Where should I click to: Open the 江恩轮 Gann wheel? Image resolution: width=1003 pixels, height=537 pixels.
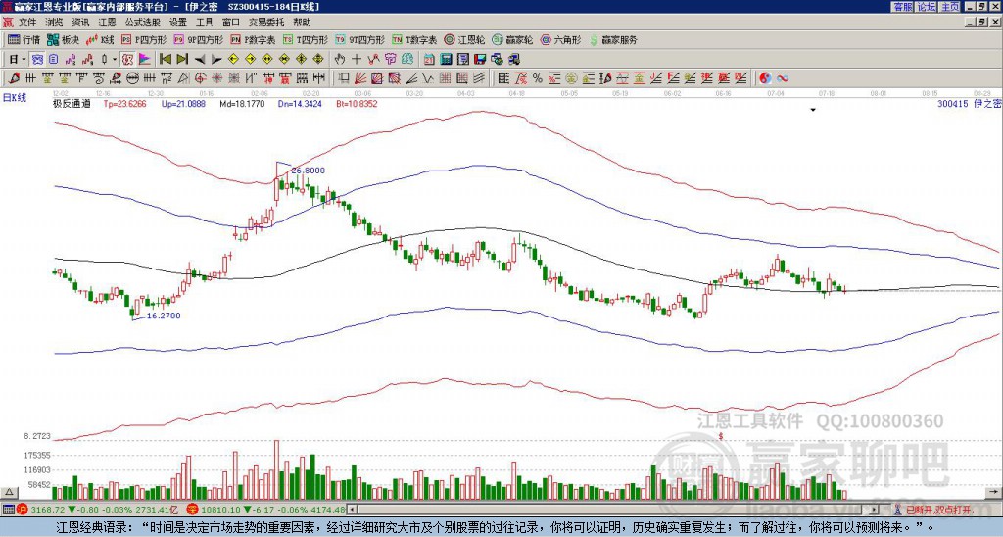pos(464,39)
